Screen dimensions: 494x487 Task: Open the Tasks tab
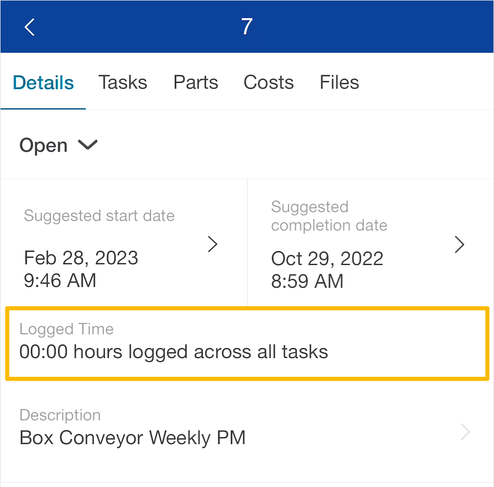123,83
